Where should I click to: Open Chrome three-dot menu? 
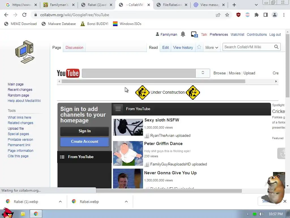[284, 15]
